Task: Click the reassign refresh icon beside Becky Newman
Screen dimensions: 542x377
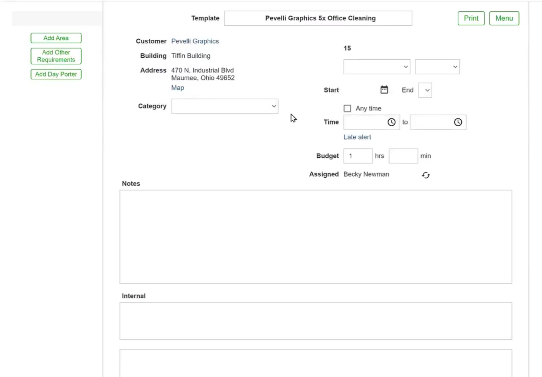Action: tap(426, 175)
